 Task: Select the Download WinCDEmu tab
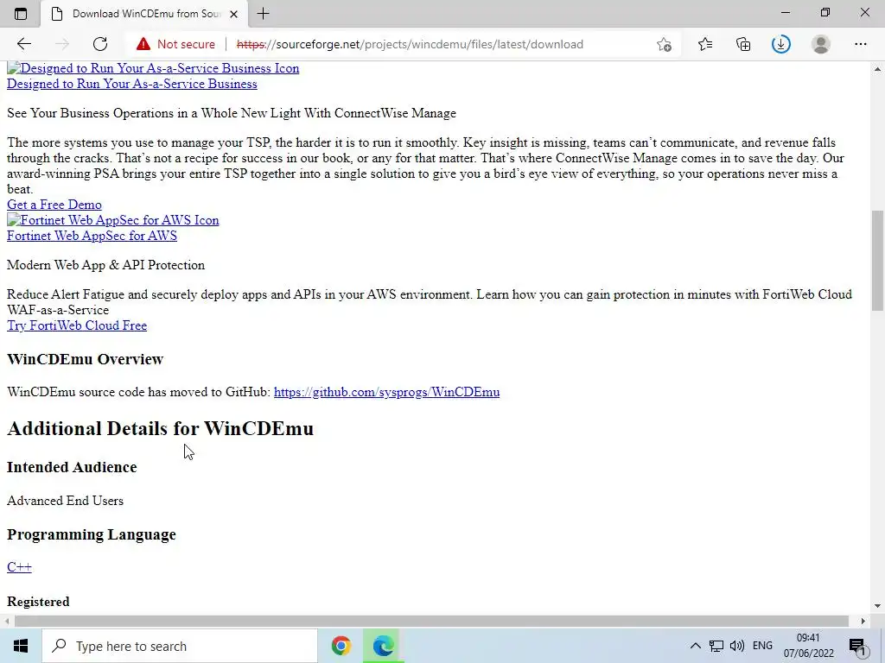[x=144, y=14]
